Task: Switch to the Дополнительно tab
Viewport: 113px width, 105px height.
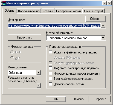Action: click(x=29, y=11)
